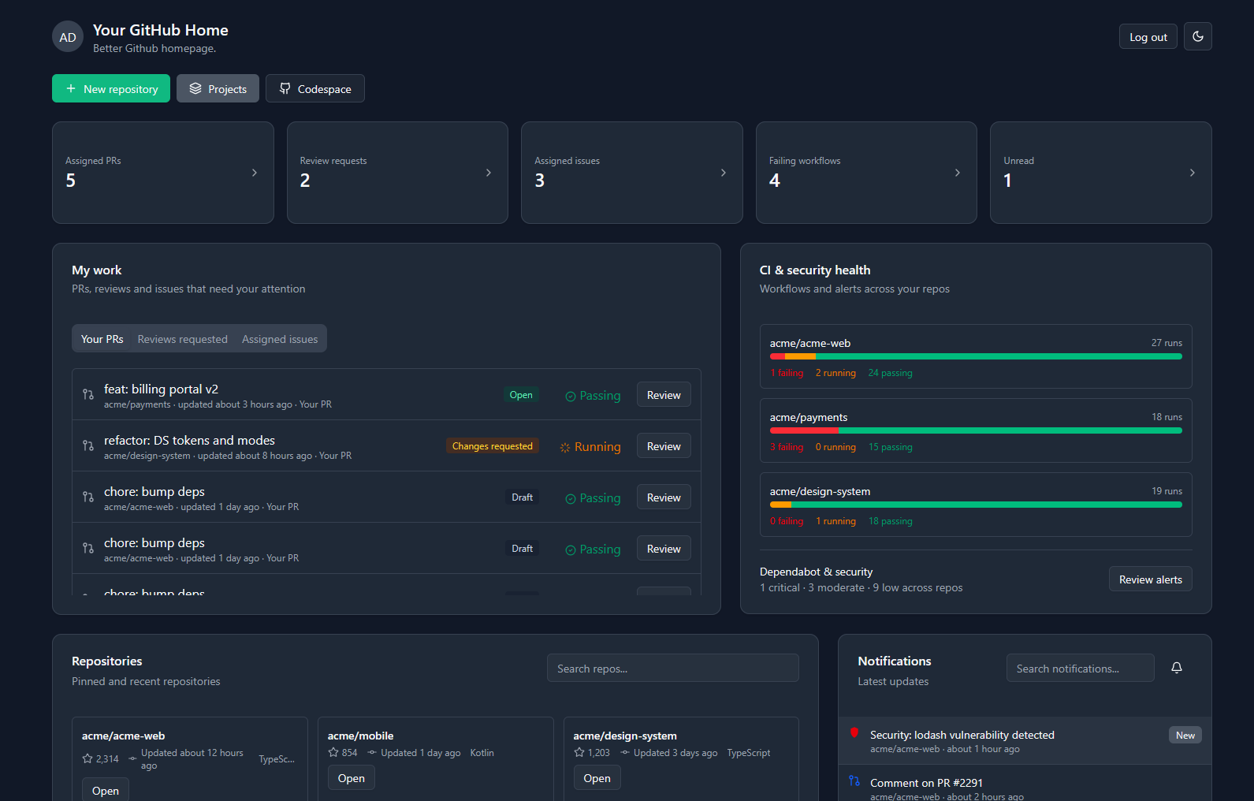Focus the Search notifications input

1081,668
